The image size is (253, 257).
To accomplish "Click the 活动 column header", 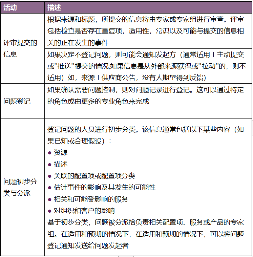I will click(10, 7).
